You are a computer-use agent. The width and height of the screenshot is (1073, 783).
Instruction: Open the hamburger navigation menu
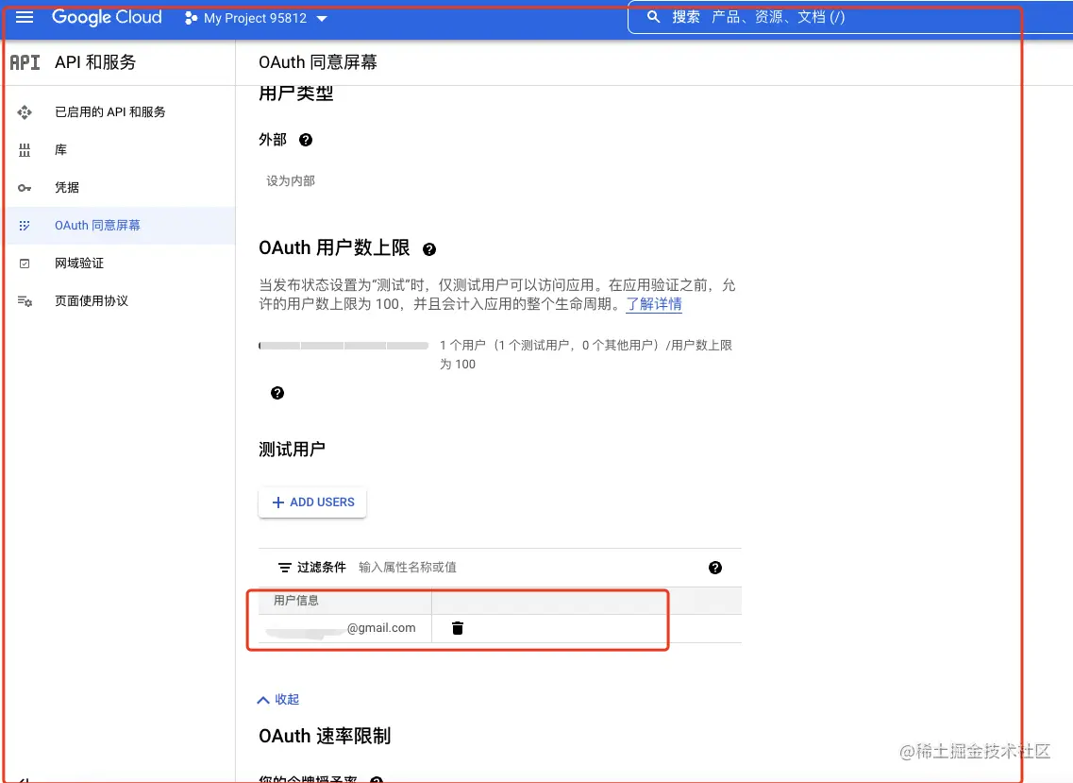coord(25,17)
